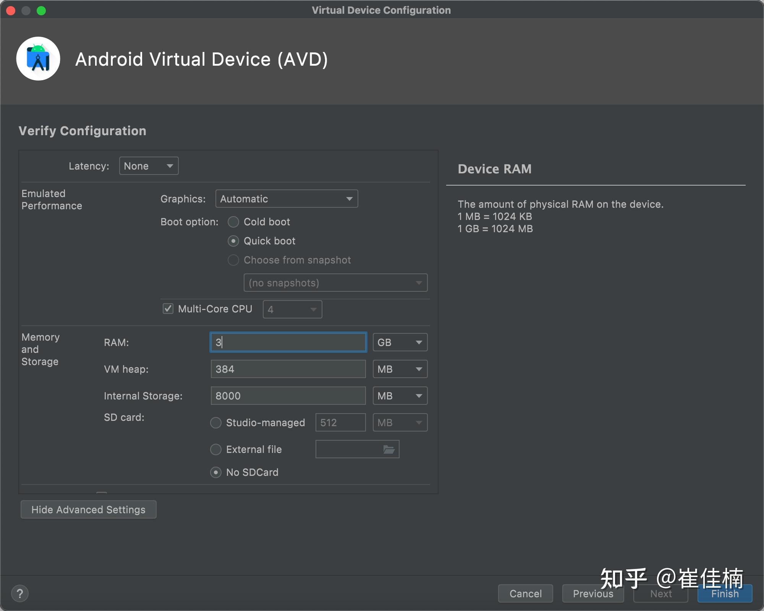Select Studio-managed SD card option
Viewport: 764px width, 611px height.
pos(216,423)
